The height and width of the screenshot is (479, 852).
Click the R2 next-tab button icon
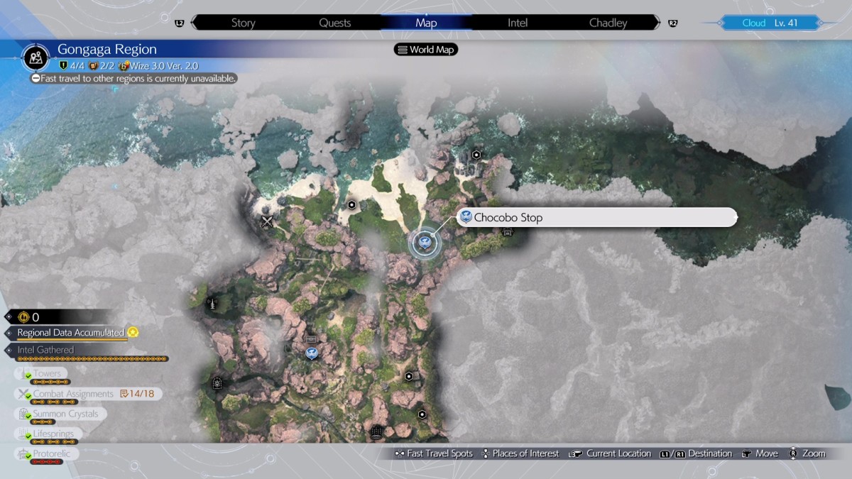(672, 23)
